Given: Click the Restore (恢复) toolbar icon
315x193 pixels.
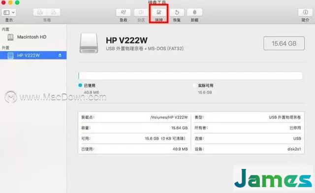Looking at the screenshot, I should coord(177,12).
